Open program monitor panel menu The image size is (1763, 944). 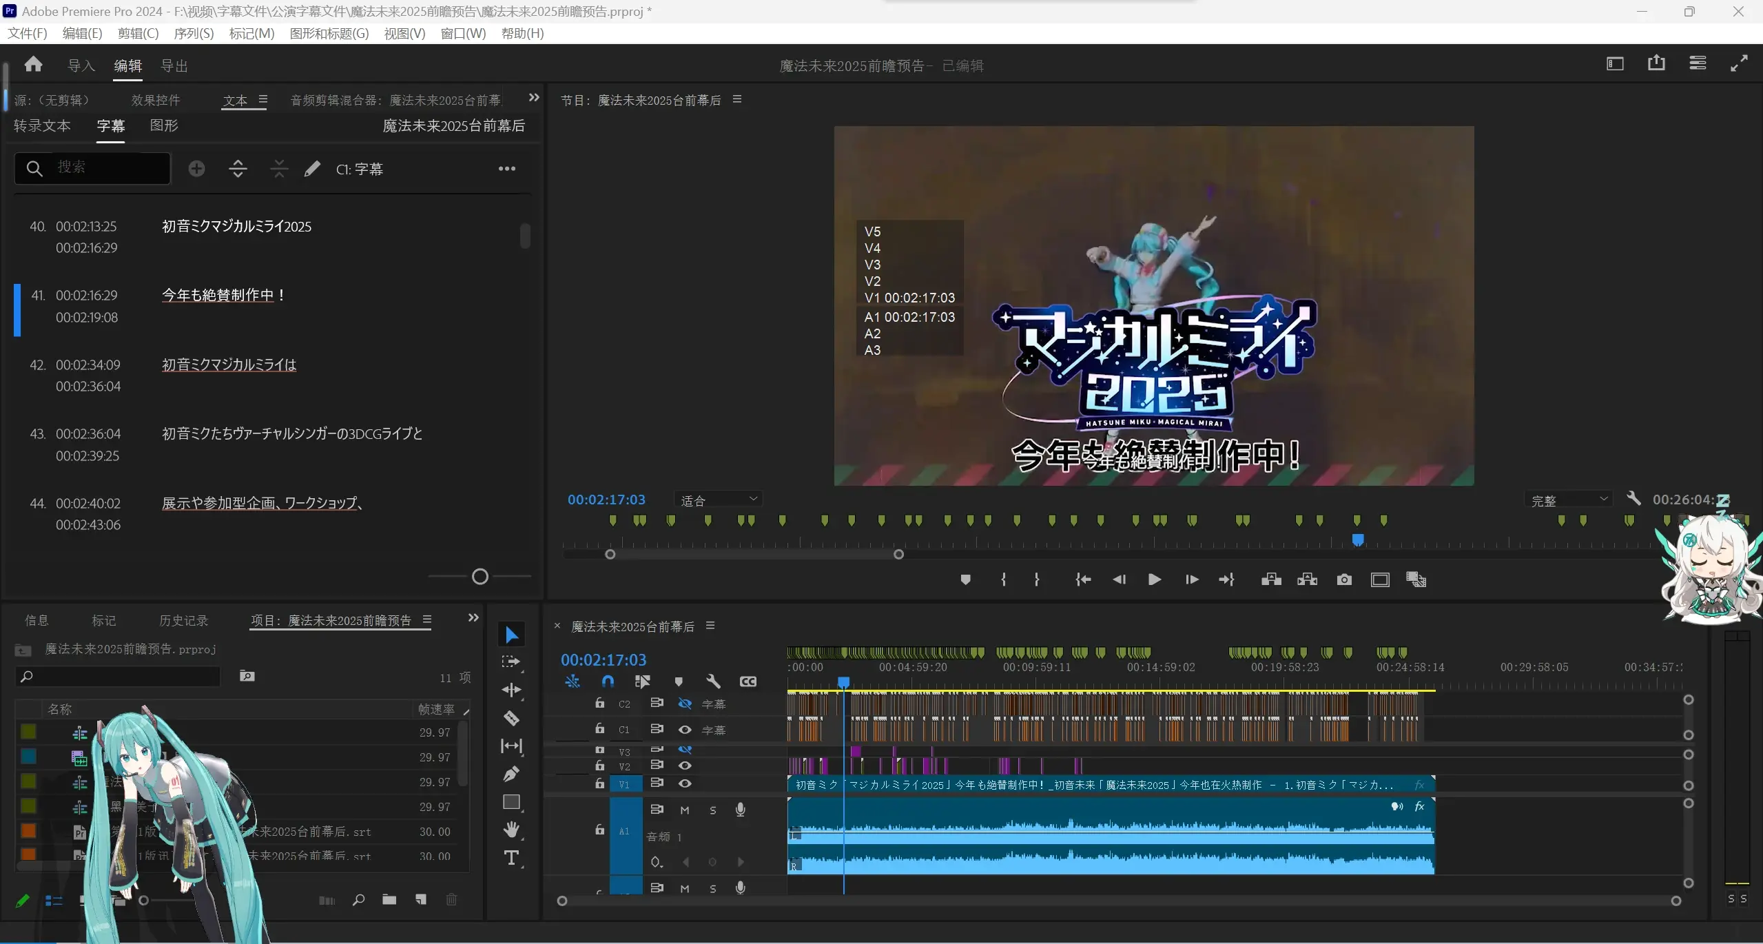737,99
